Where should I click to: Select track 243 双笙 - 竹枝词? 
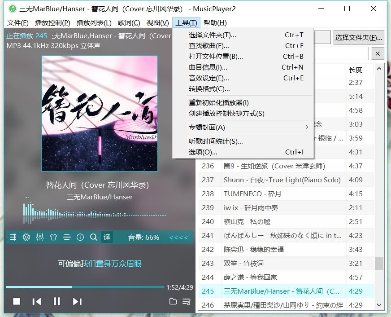click(286, 263)
